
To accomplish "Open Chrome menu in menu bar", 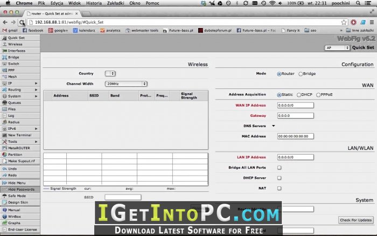I will (24, 3).
